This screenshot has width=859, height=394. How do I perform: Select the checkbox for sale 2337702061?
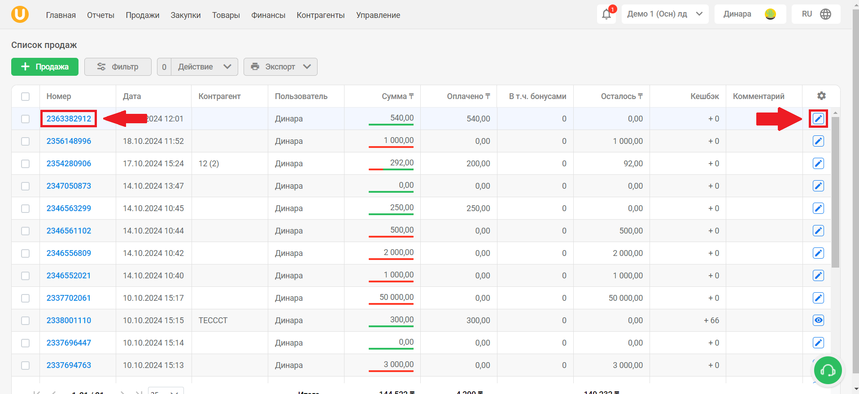(x=26, y=298)
